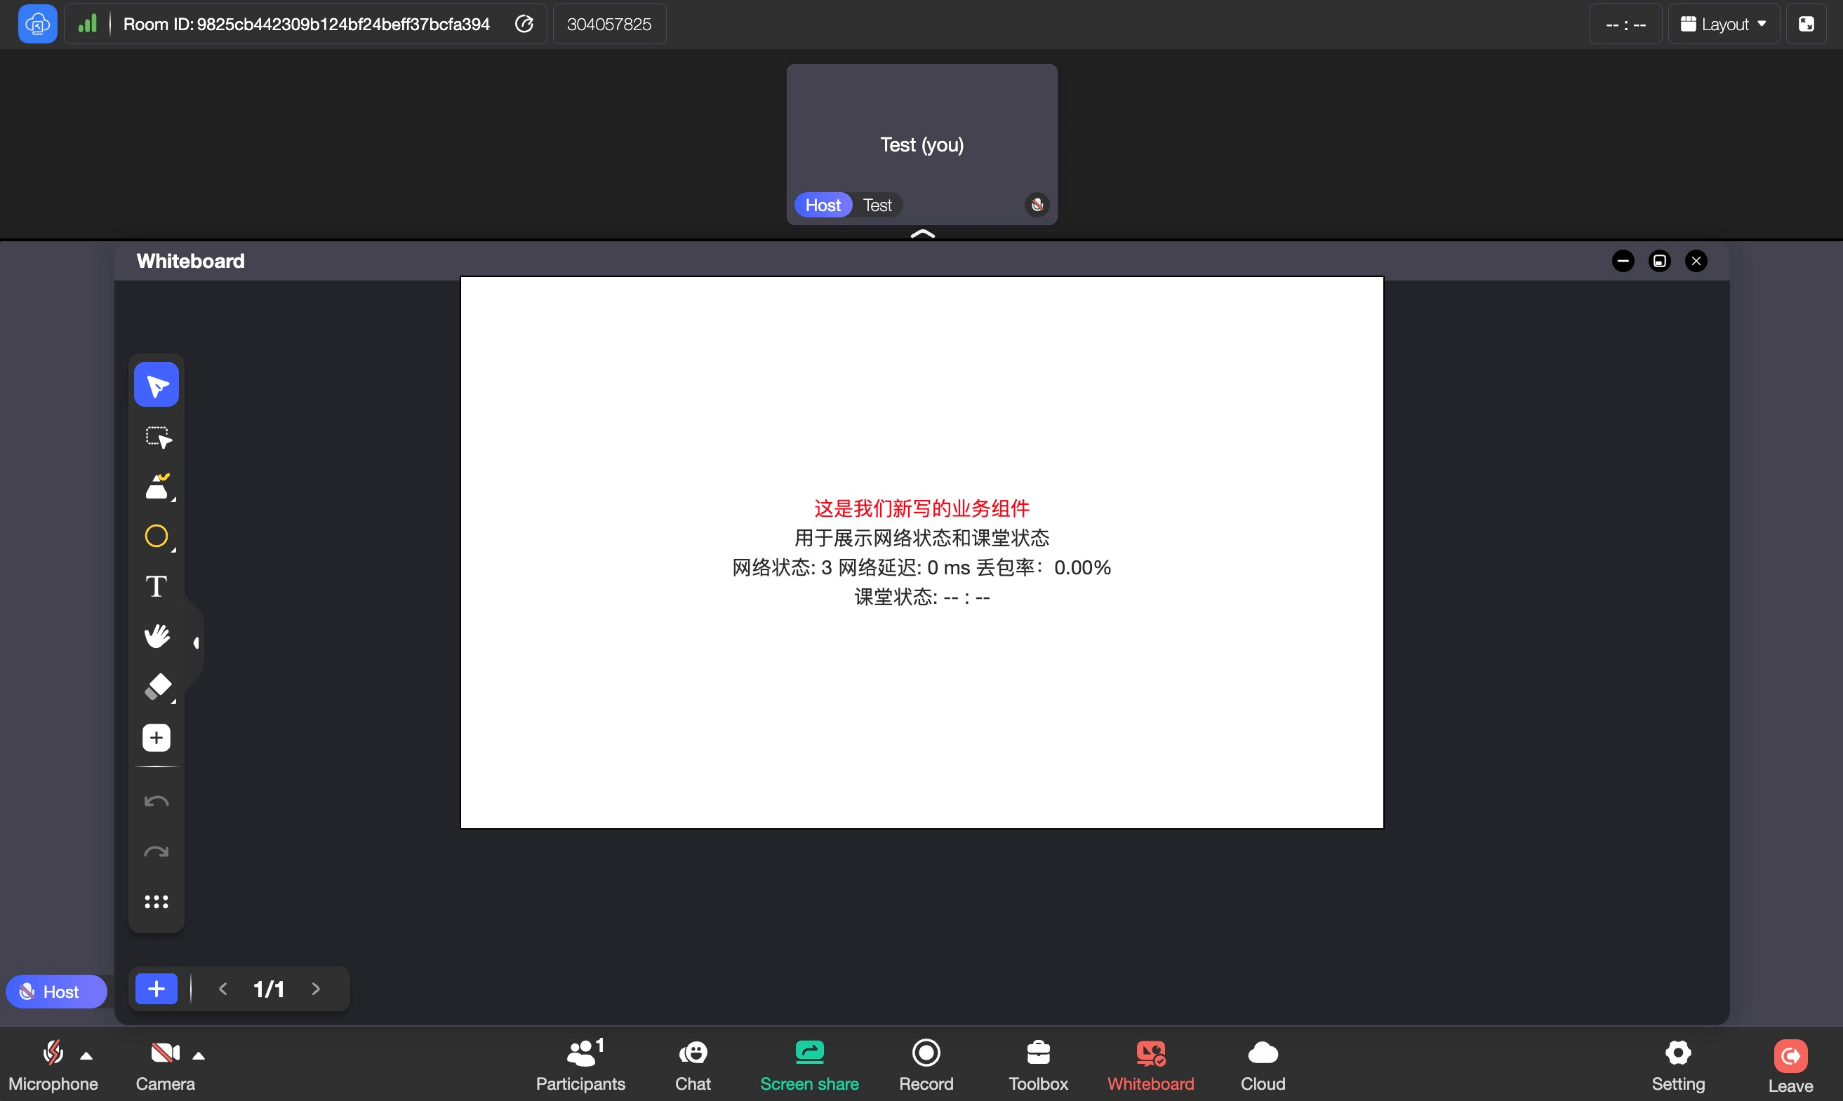Click the class timer display

tap(1625, 25)
